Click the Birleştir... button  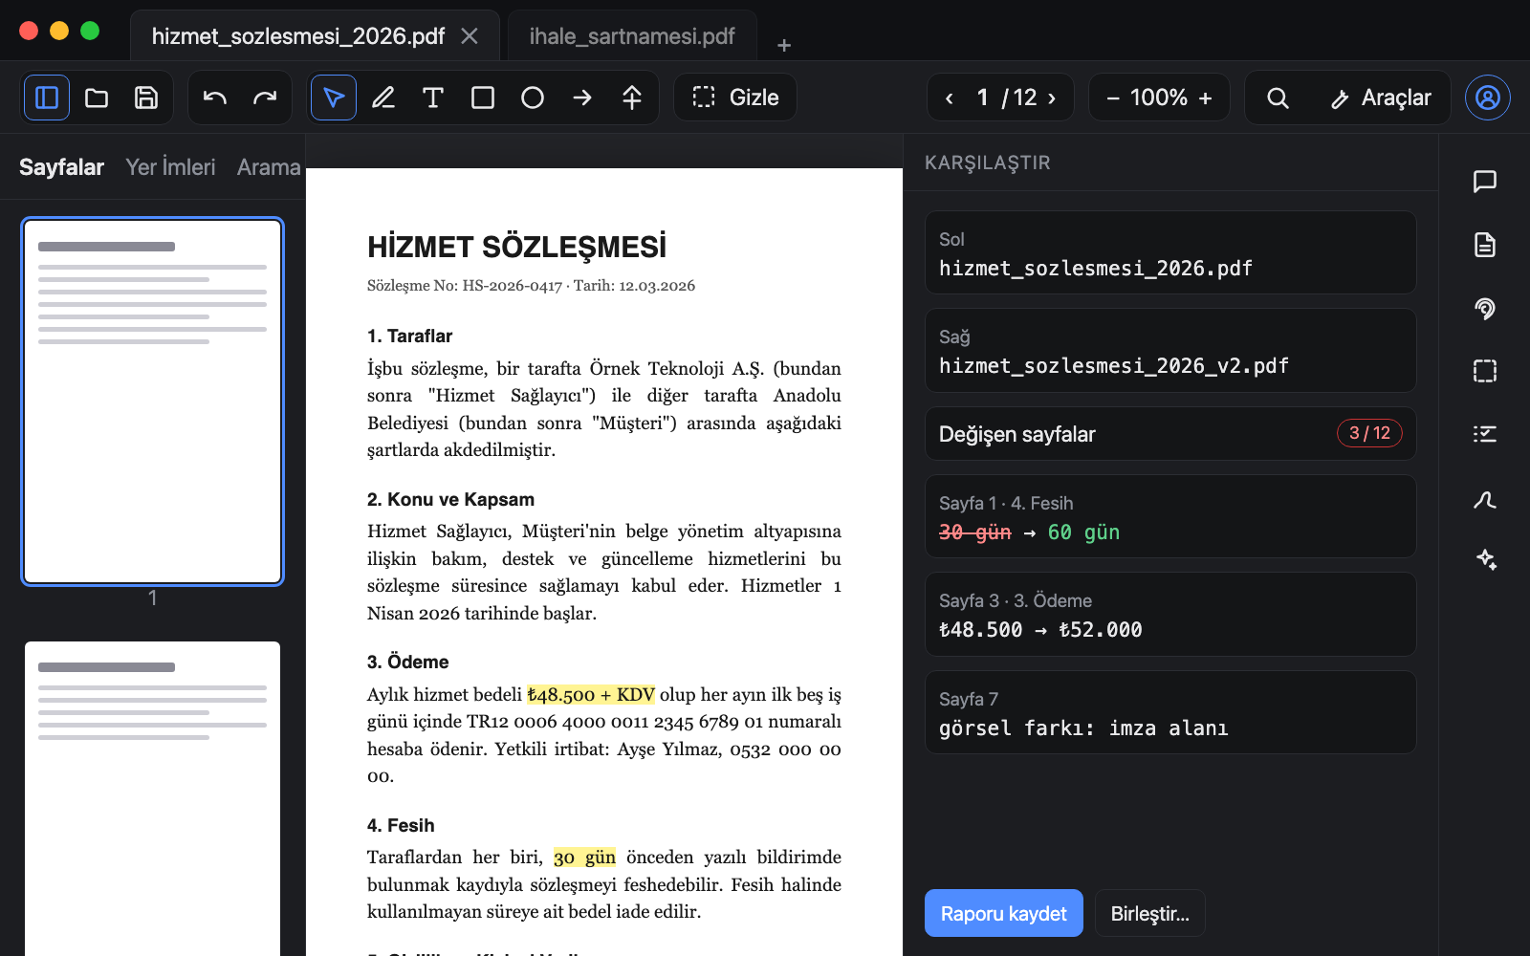tap(1150, 913)
